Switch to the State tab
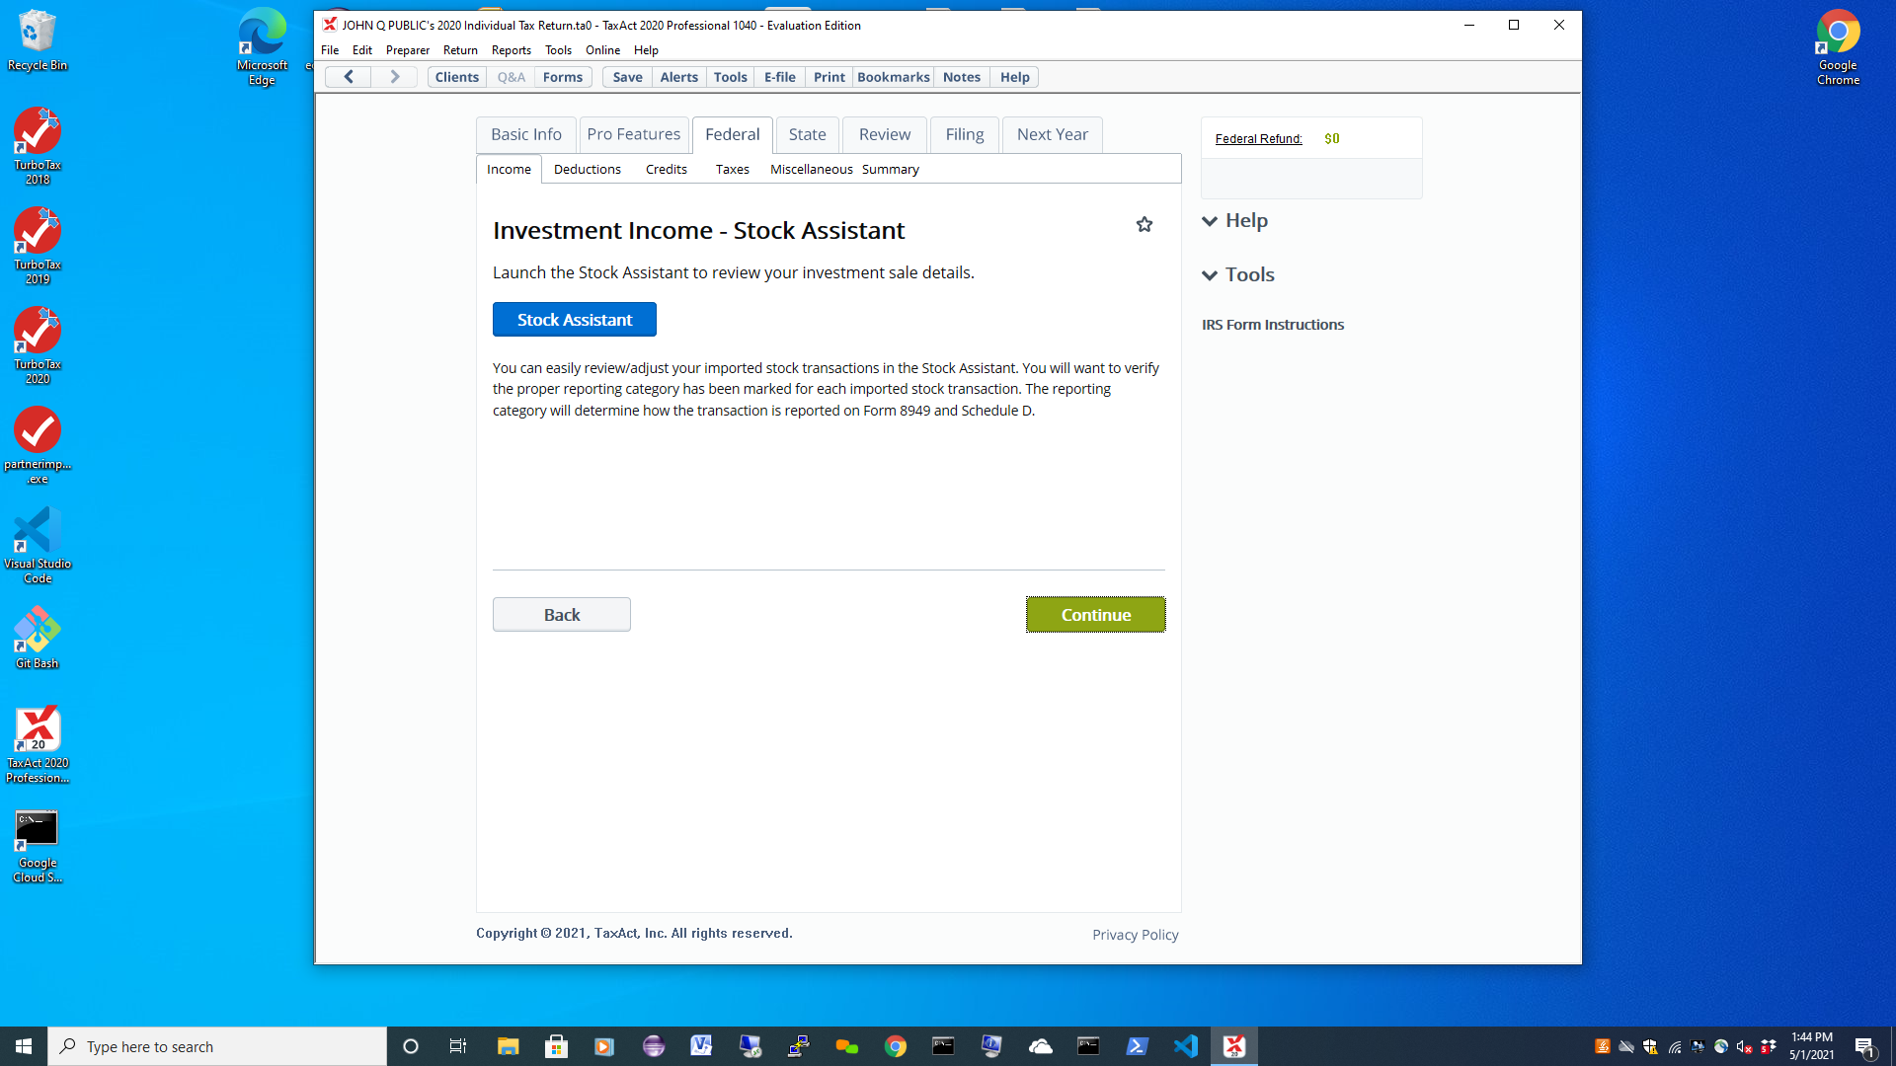This screenshot has height=1066, width=1896. [x=807, y=135]
